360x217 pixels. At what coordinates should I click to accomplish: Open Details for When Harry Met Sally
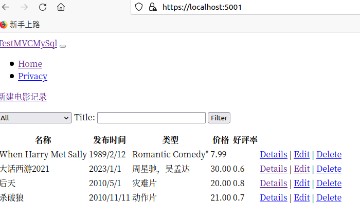pyautogui.click(x=274, y=154)
